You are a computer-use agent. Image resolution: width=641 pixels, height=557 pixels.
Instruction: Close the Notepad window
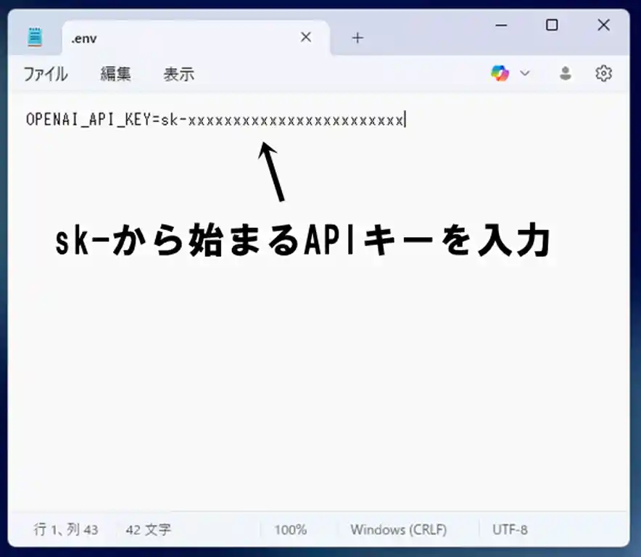[604, 25]
